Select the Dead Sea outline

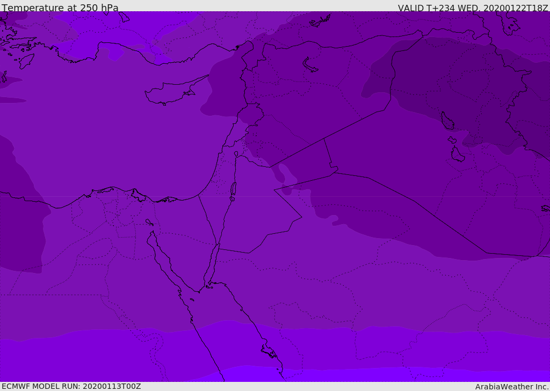click(x=233, y=189)
